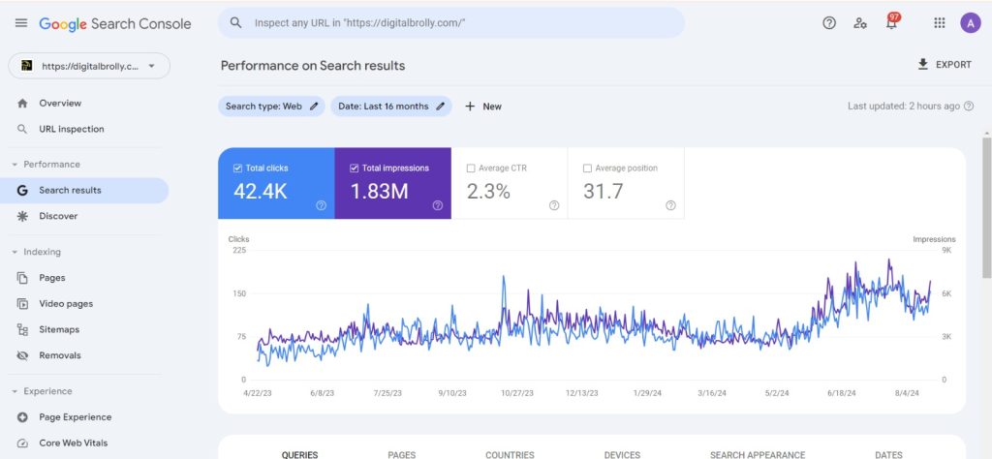The image size is (992, 459).
Task: Open the digitalbrolly property selector dropdown
Action: click(89, 66)
